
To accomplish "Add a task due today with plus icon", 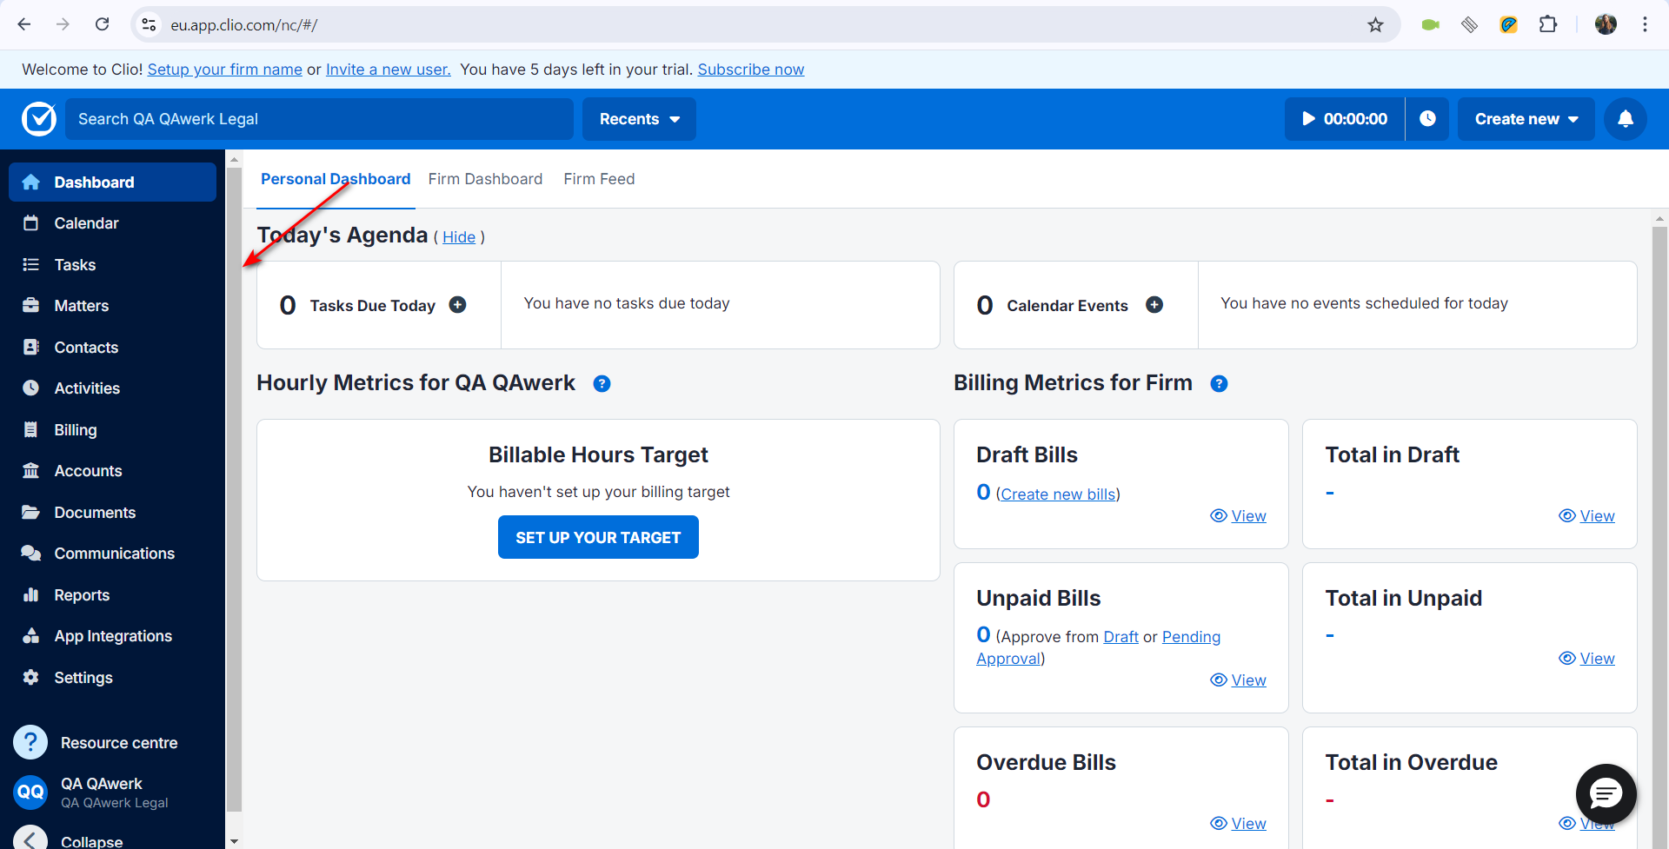I will [x=457, y=305].
